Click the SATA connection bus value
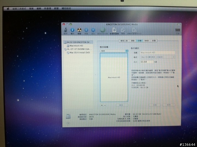This screenshot has height=147, width=197. coord(91,117)
